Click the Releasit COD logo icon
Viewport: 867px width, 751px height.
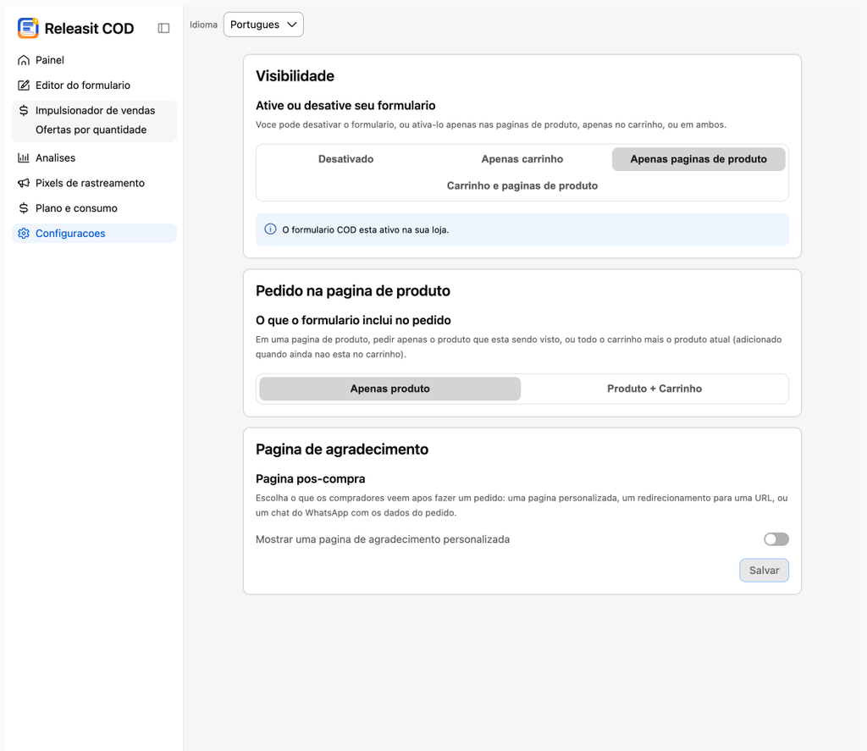pos(28,28)
